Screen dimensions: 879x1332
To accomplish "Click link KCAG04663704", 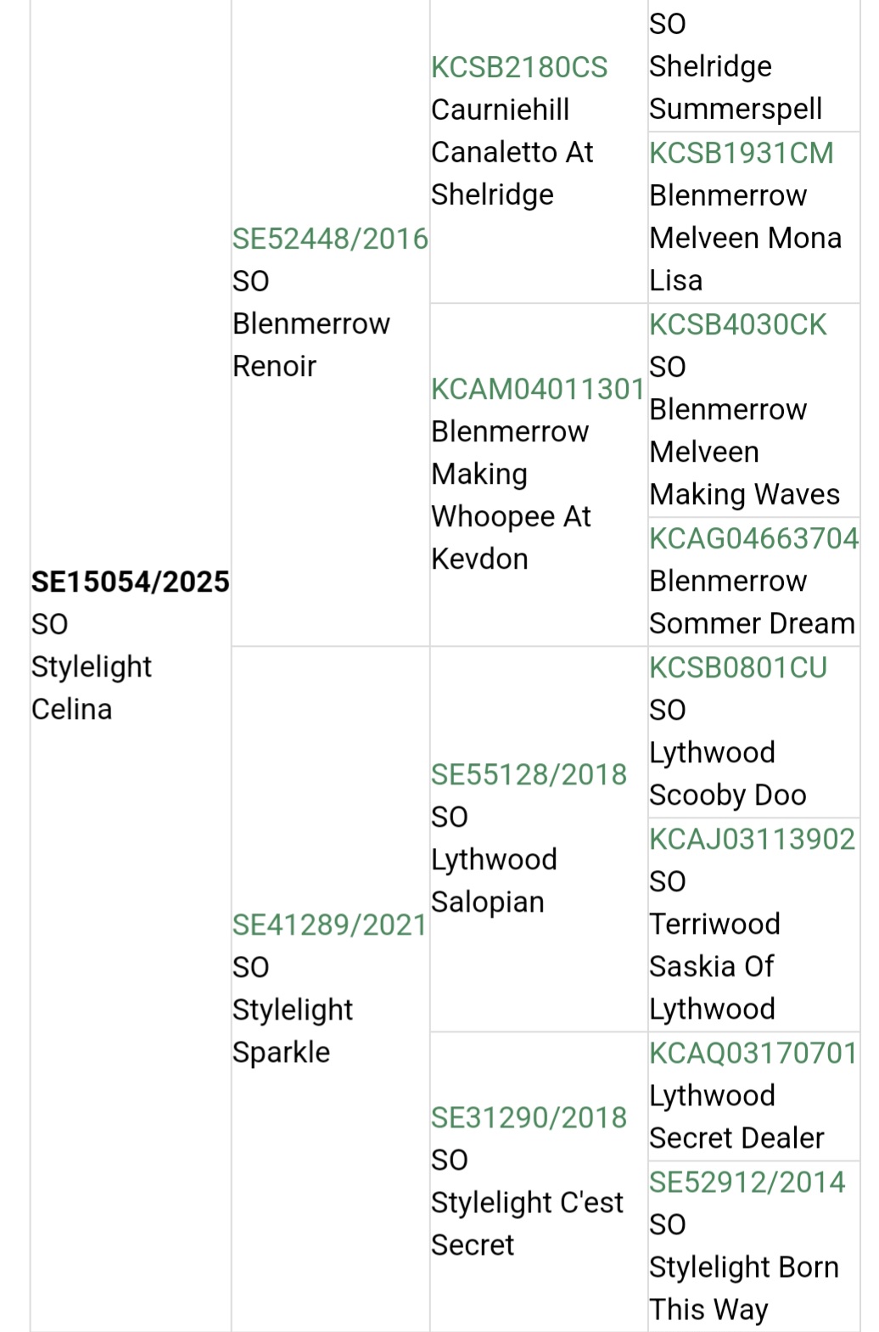I will [x=753, y=539].
